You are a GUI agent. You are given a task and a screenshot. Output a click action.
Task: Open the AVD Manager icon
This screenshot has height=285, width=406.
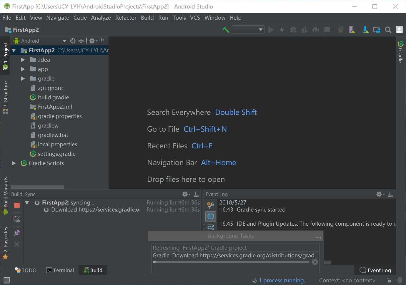point(352,30)
